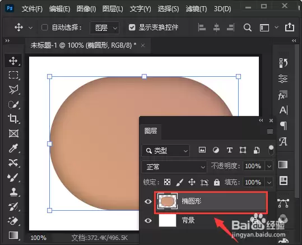Toggle type layer filter icon
This screenshot has width=302, height=245.
[229, 150]
